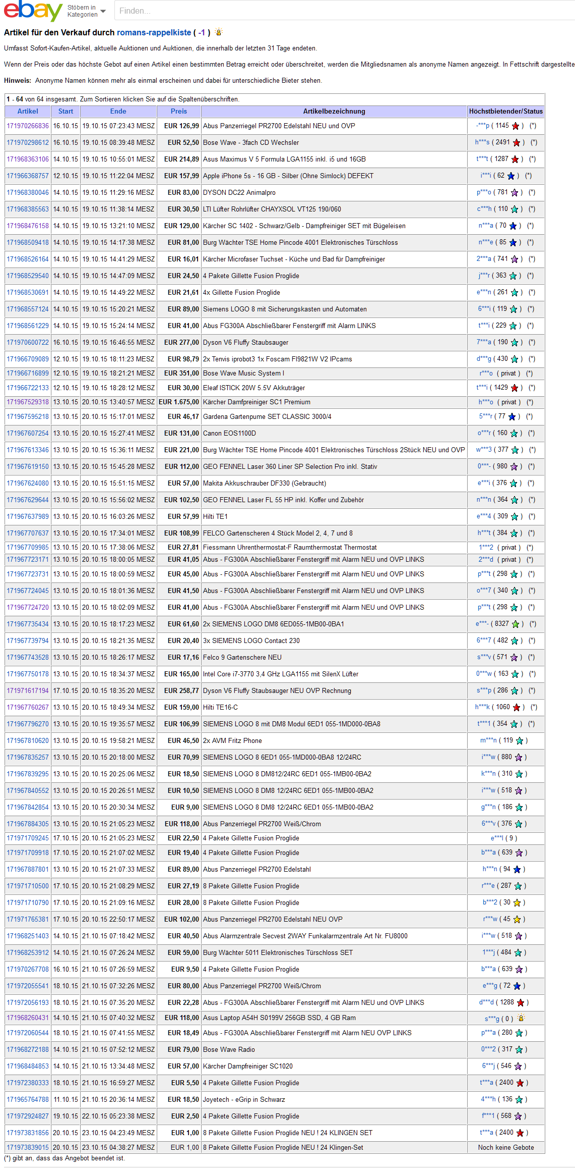Click the blue star of bidder n***e (85)

click(x=513, y=243)
